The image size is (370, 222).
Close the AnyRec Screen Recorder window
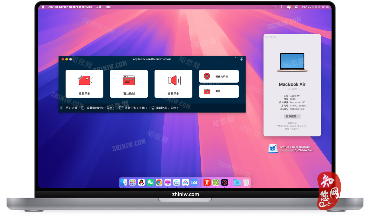coord(63,59)
